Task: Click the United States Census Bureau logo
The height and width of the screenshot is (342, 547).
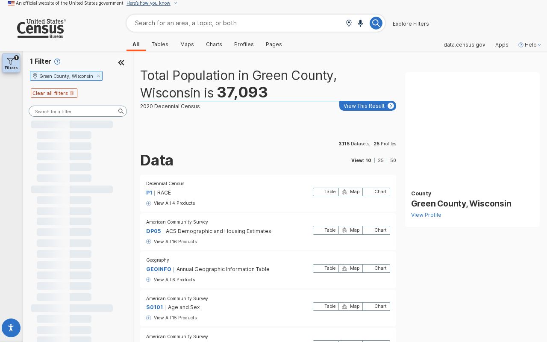Action: tap(41, 29)
